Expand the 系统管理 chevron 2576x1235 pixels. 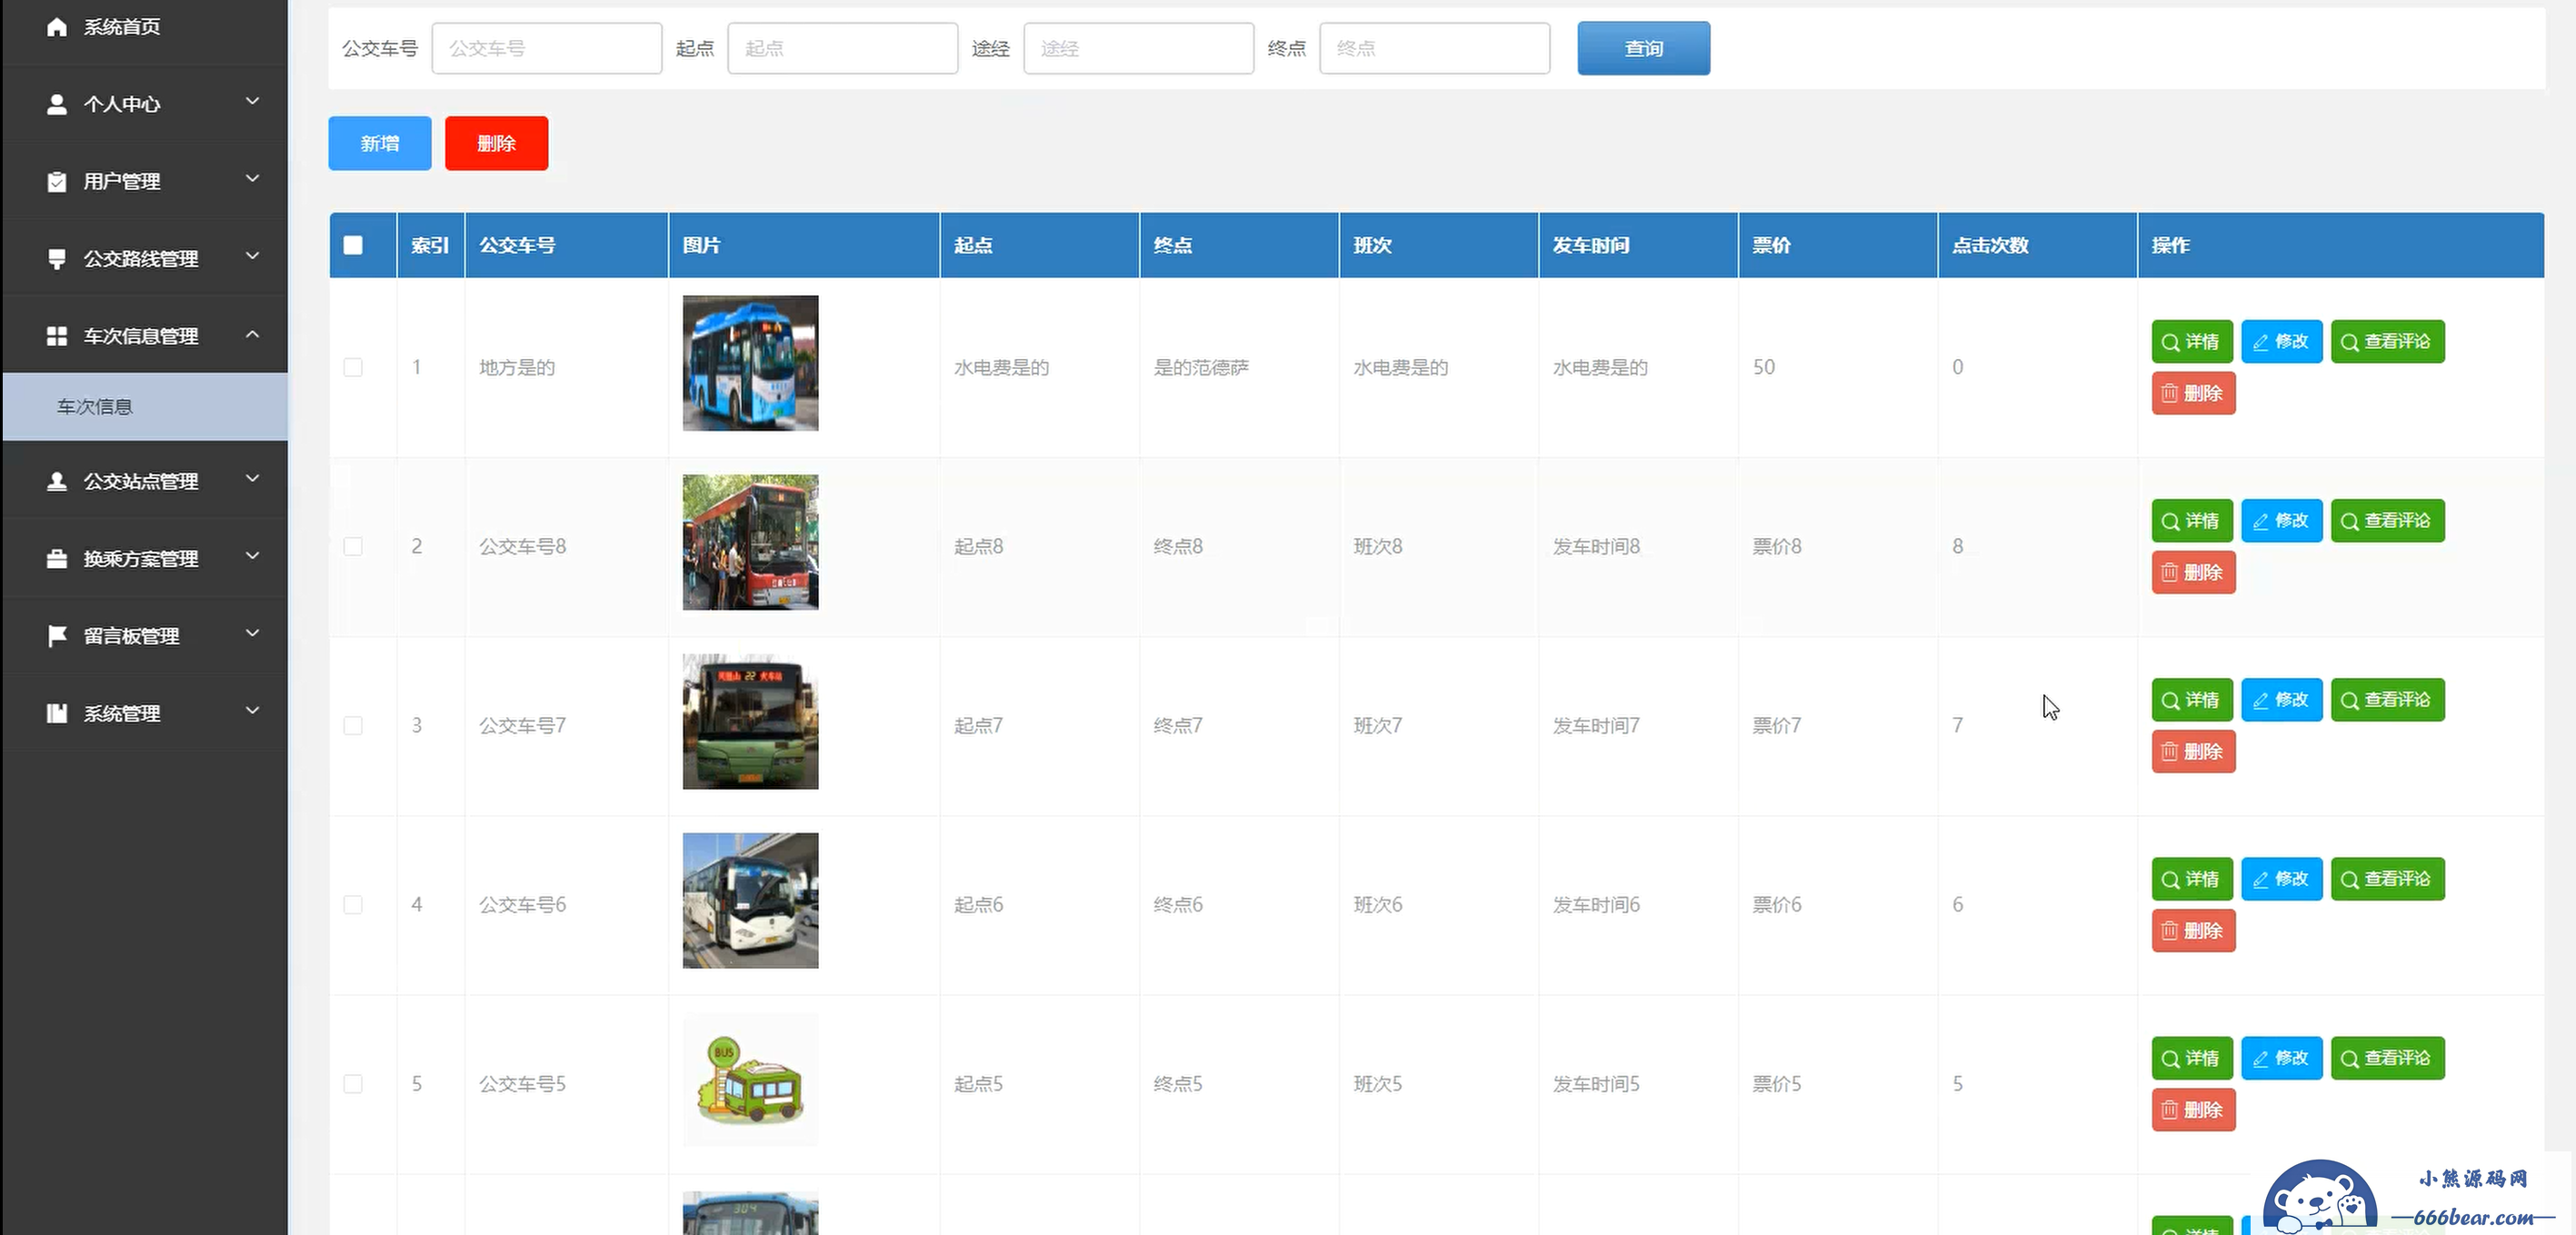click(252, 710)
